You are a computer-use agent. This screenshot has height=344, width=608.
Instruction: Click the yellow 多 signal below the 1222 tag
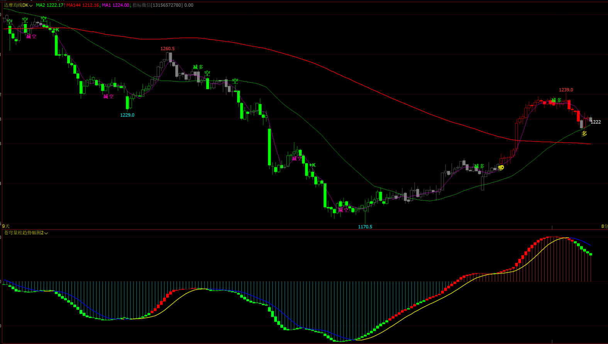[584, 134]
